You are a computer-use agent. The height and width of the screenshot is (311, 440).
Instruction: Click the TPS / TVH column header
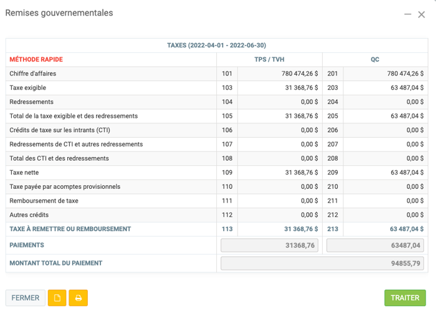[x=269, y=60]
